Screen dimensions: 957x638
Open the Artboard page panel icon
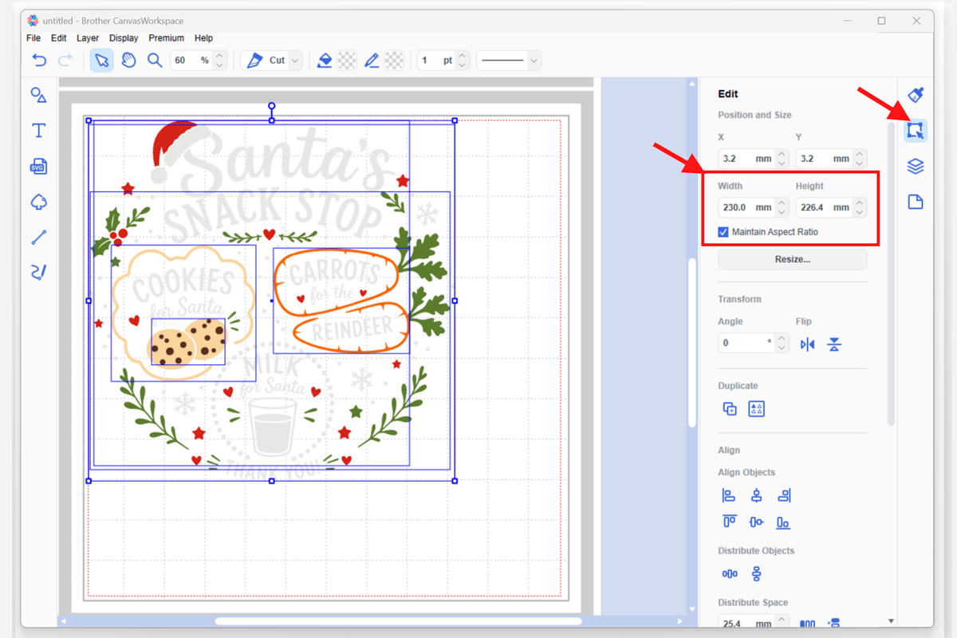916,202
